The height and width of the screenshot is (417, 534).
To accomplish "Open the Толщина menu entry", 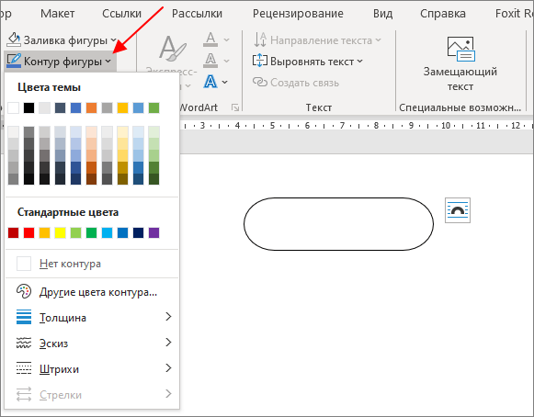I will coord(92,317).
